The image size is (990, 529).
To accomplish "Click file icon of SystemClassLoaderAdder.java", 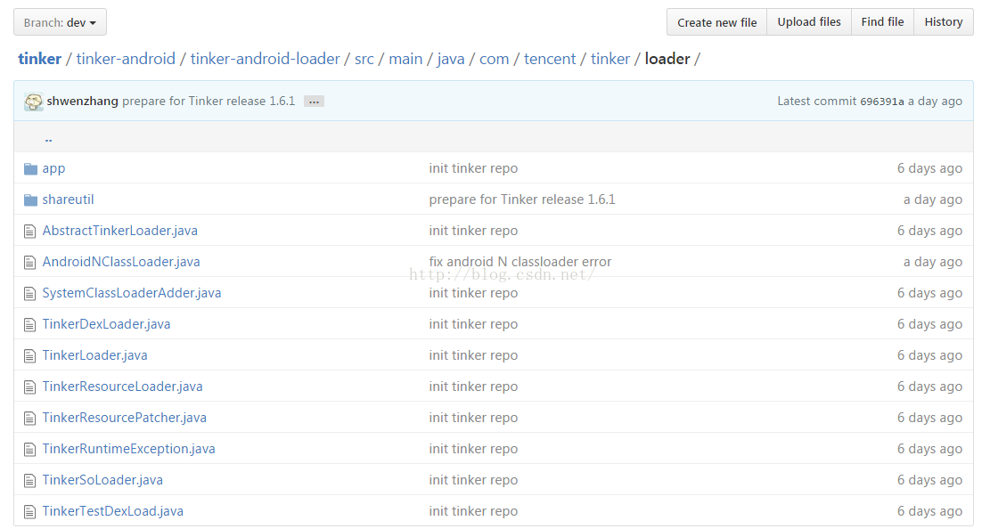I will [x=29, y=294].
